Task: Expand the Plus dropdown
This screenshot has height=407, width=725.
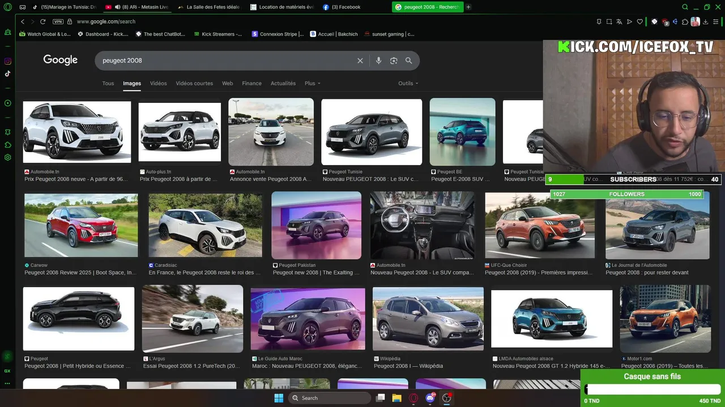Action: (312, 83)
